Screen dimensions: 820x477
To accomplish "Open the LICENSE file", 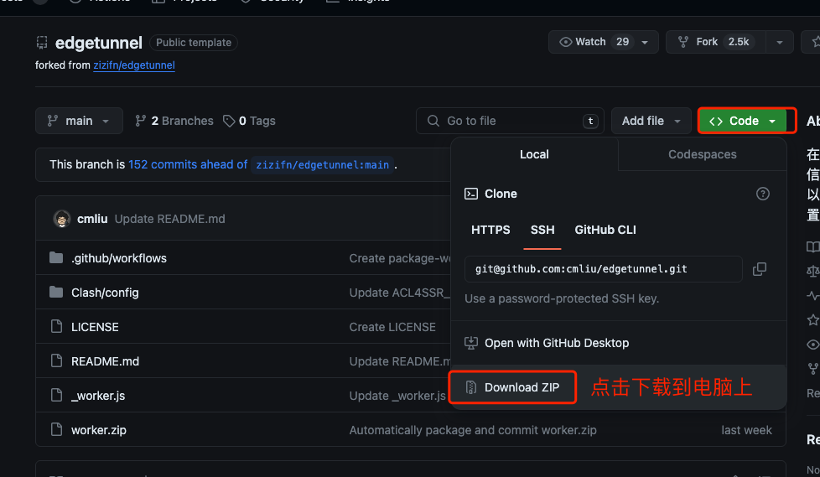I will coord(95,327).
